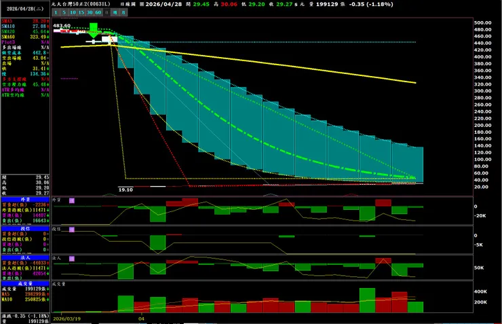Switch to the 60-minute timeframe button
The height and width of the screenshot is (324, 502).
tap(98, 12)
